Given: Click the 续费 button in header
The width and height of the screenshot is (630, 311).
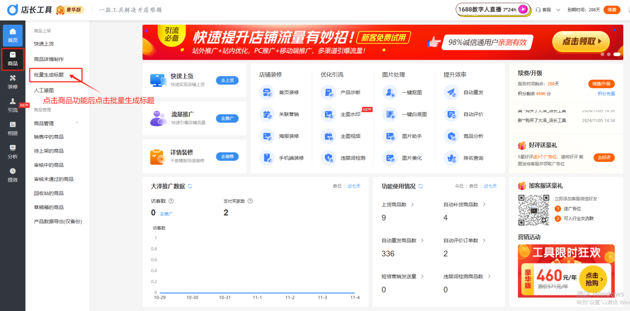Looking at the screenshot, I should click(x=612, y=10).
